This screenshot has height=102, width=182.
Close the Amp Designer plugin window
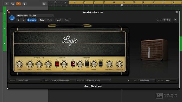point(9,12)
